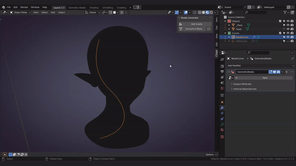
Task: Open the Render menu
Action: [x=24, y=7]
